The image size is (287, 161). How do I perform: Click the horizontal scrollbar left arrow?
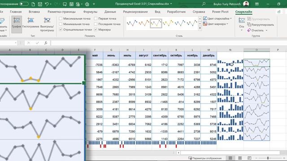tap(178, 153)
